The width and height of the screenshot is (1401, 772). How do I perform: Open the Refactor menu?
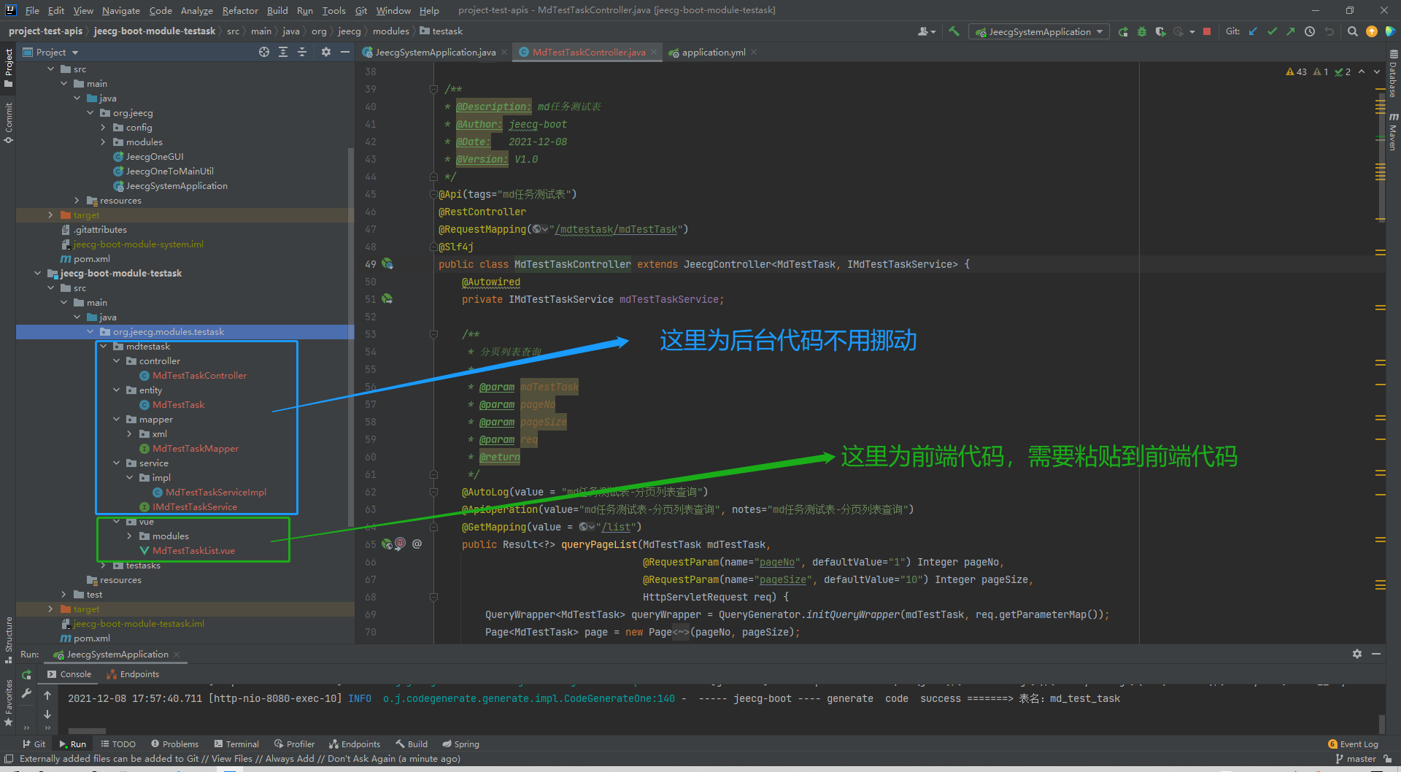pos(240,10)
